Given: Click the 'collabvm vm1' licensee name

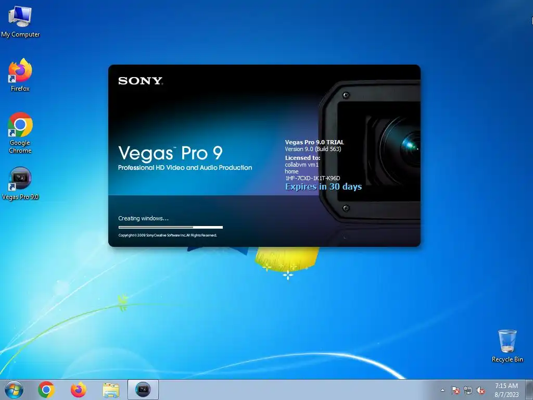Looking at the screenshot, I should [x=301, y=165].
